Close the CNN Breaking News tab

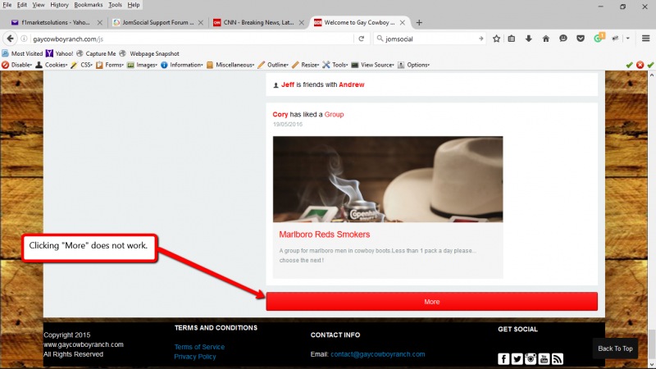tap(301, 23)
